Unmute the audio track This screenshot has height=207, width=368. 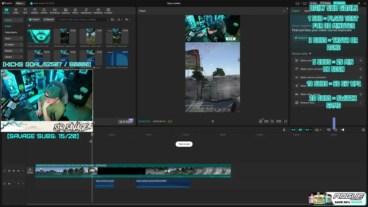tap(18, 184)
